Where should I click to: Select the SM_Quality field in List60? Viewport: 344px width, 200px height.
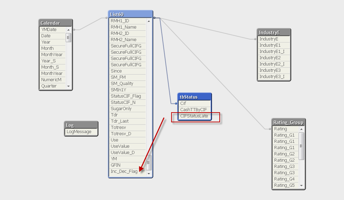[x=127, y=84]
